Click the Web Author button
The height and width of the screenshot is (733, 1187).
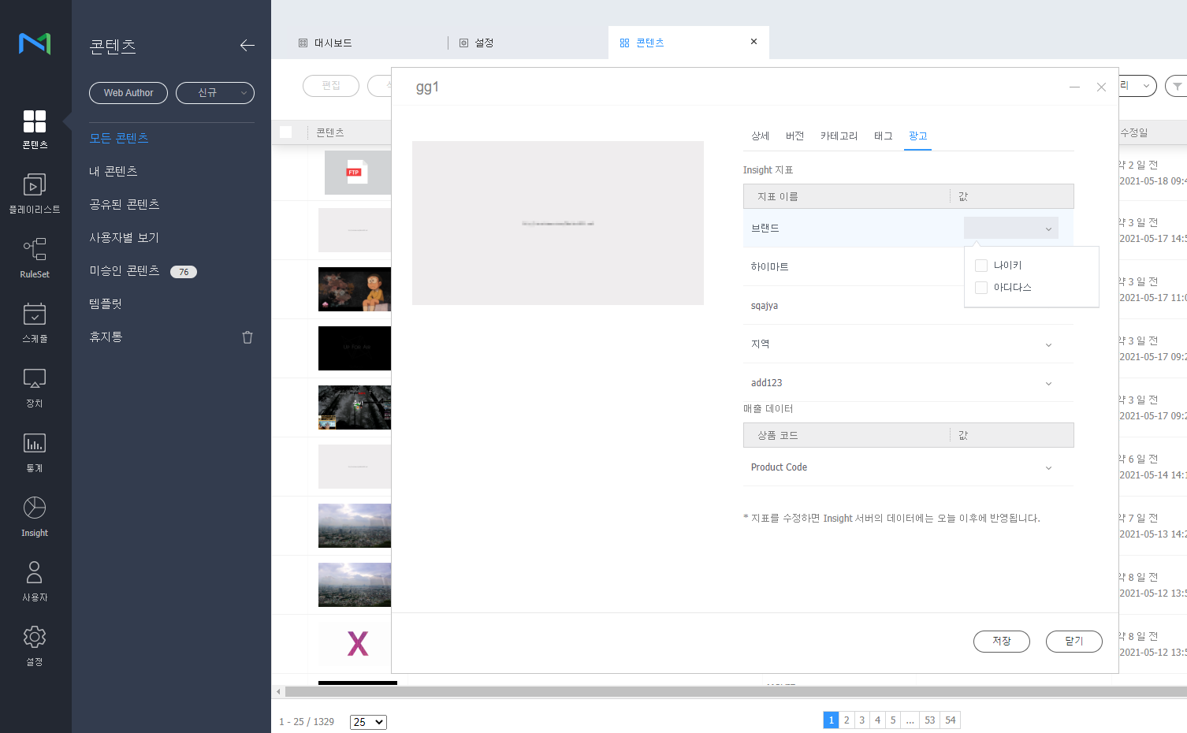pos(128,93)
